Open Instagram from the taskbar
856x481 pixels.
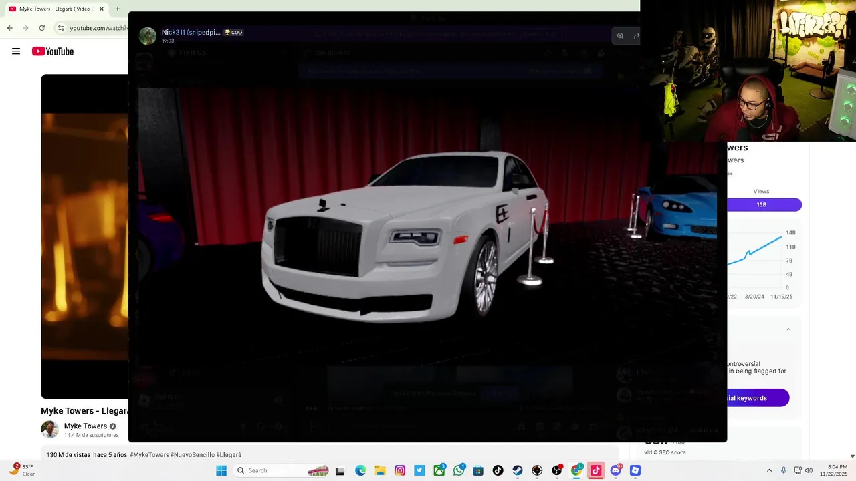[x=400, y=470]
